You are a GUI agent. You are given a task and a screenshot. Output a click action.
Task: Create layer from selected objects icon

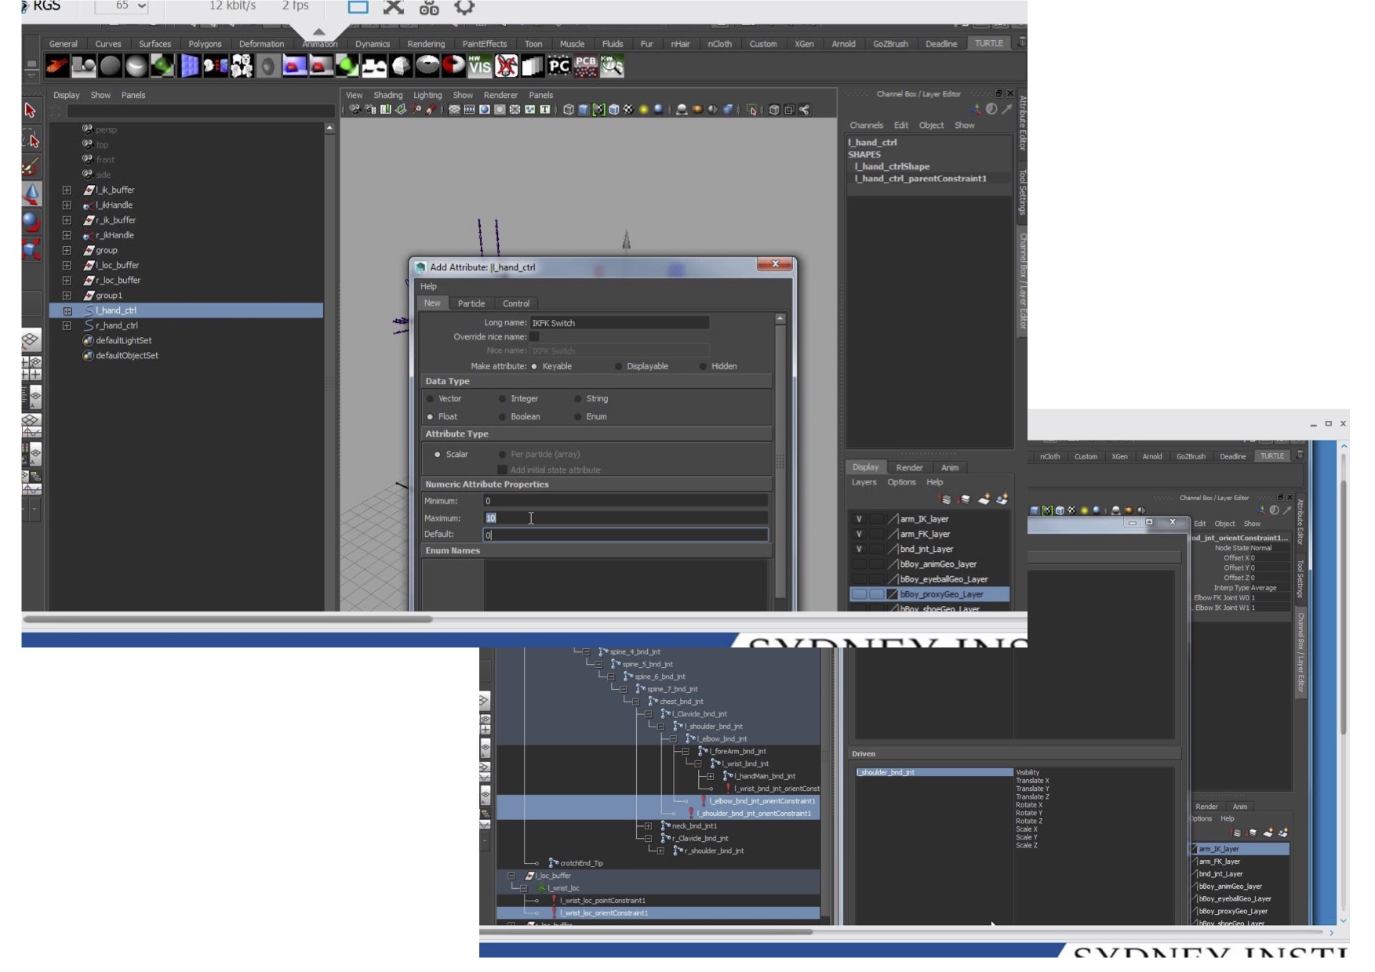pyautogui.click(x=1002, y=499)
